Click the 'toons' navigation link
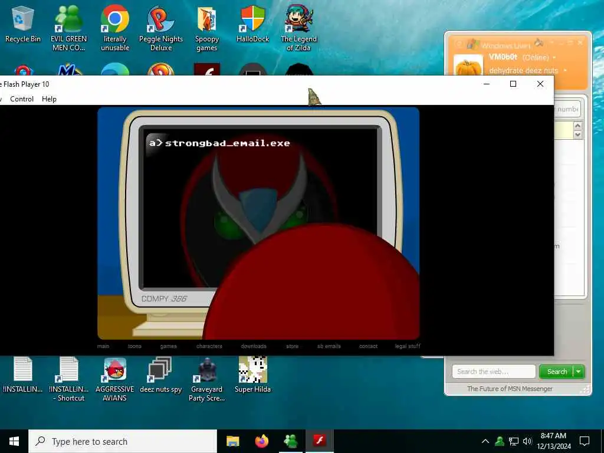 click(134, 346)
